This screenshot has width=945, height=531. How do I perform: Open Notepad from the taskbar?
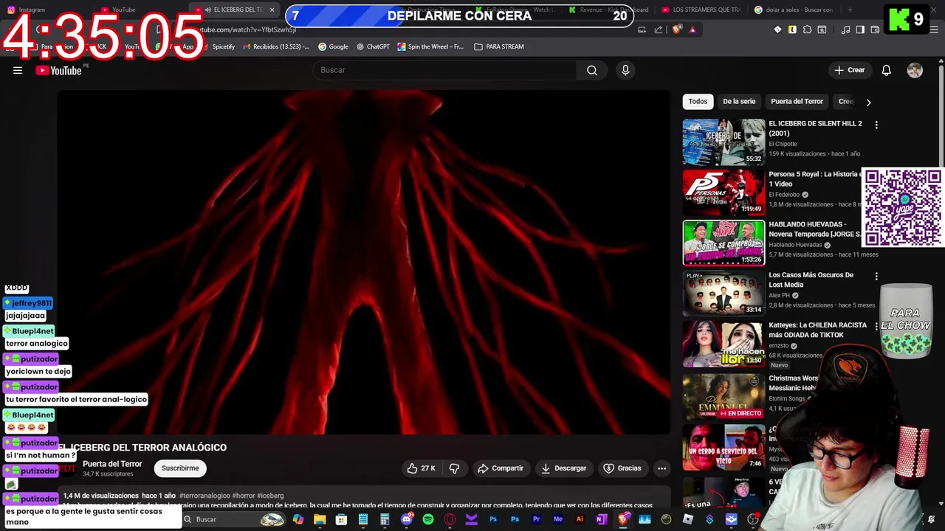(x=362, y=519)
